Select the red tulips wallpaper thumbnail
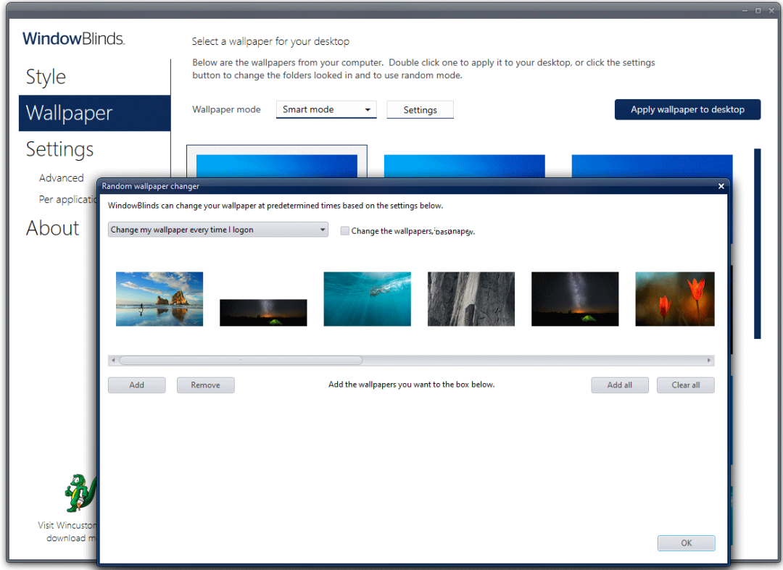The image size is (783, 570). coord(675,298)
